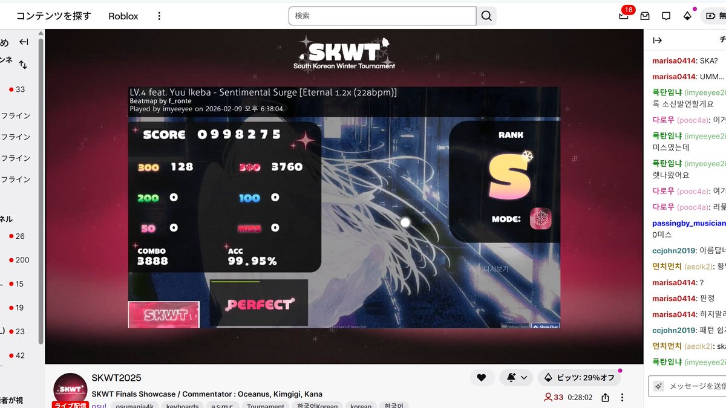
Task: Click the SKWT Finals Showcase stream title
Action: point(207,394)
